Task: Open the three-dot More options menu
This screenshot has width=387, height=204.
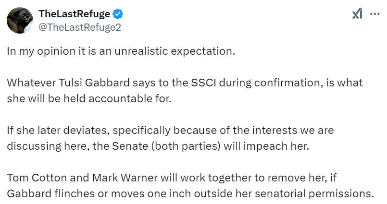Action: pos(375,14)
